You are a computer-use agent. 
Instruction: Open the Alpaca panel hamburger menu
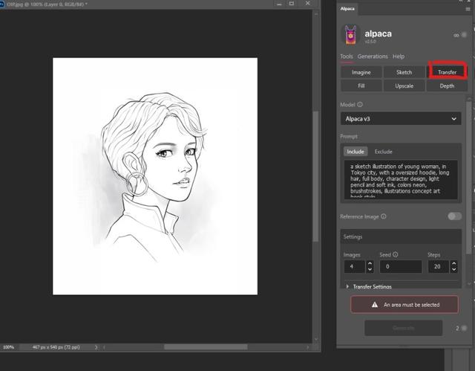pos(468,9)
